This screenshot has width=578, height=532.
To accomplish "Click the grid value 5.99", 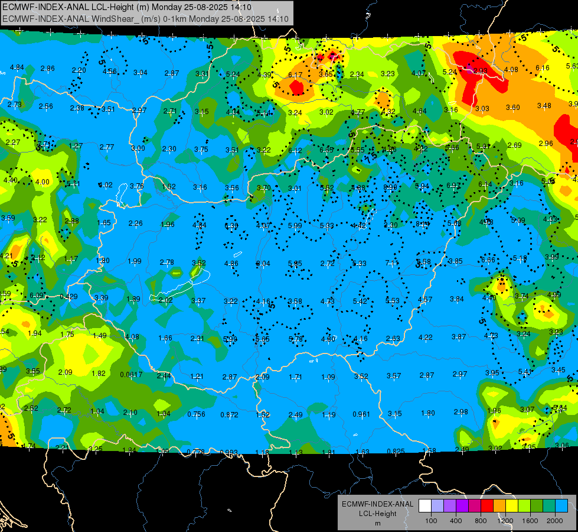I will tap(295, 226).
